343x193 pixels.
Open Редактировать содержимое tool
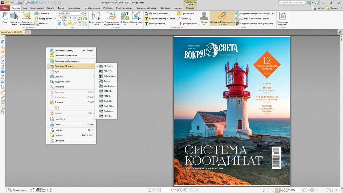click(x=111, y=19)
